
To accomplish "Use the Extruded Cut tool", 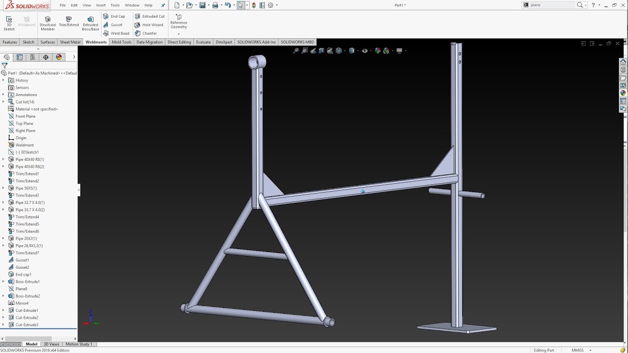I will (x=150, y=16).
